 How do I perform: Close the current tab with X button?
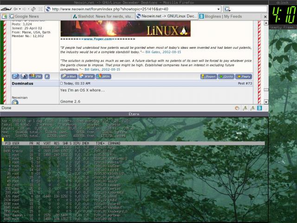pos(265,17)
